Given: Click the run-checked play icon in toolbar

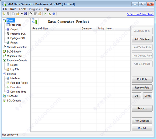Looking at the screenshot, I should [50, 14].
